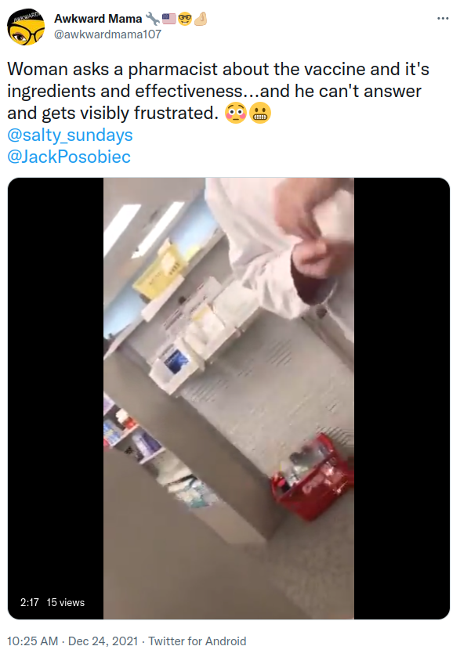Viewport: 460px width, 657px height.
Task: Open the three-dot more options menu
Action: pos(443,19)
